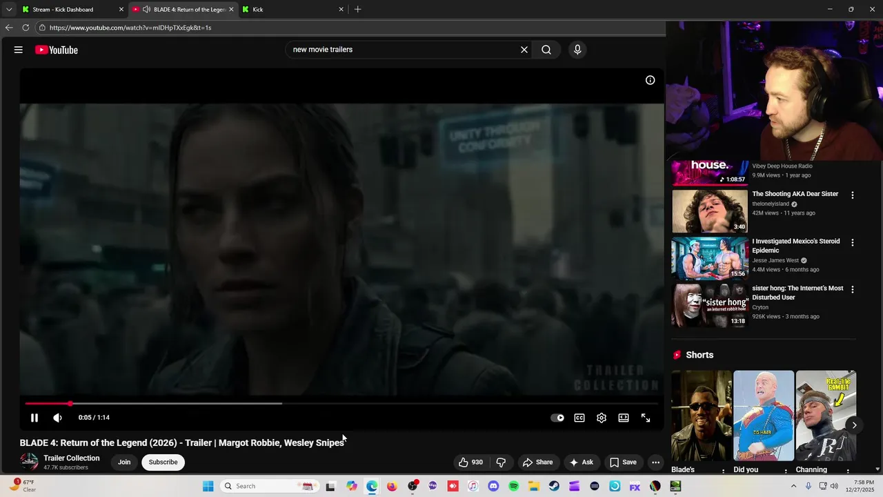The image size is (883, 497).
Task: Open the video info card icon
Action: tap(650, 80)
